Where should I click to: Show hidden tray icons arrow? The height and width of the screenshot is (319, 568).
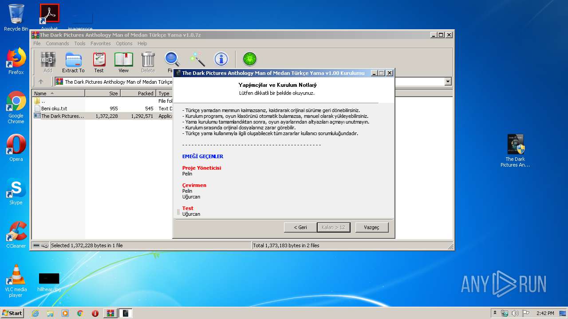pyautogui.click(x=495, y=313)
